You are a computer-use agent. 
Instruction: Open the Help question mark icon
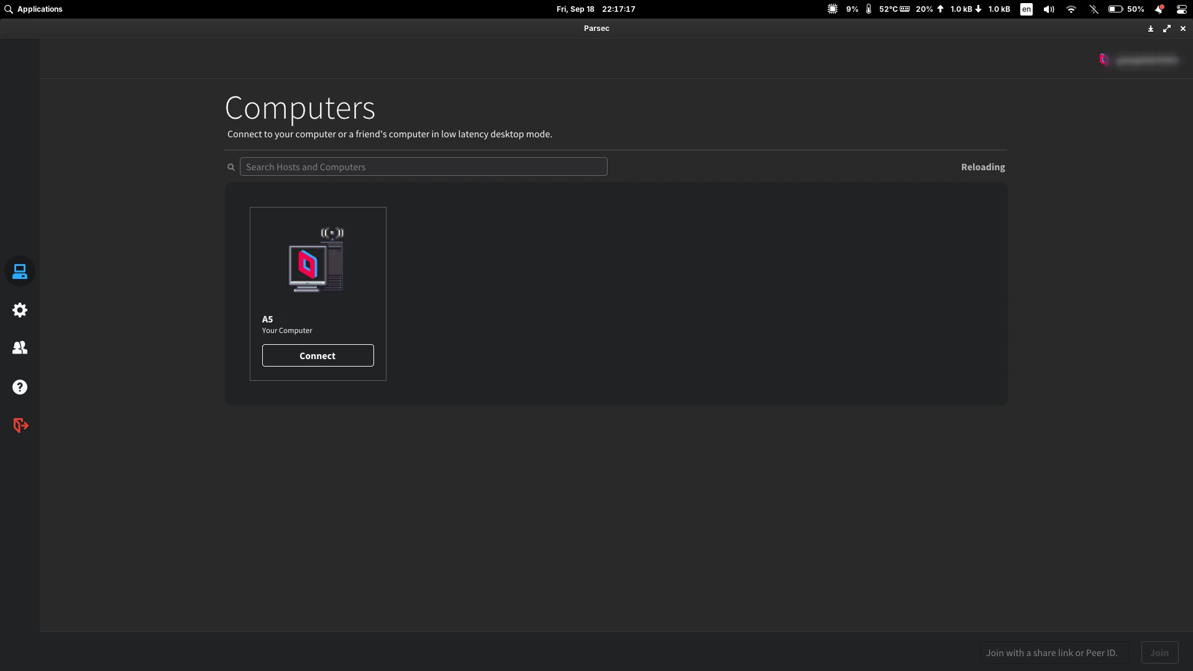(20, 387)
